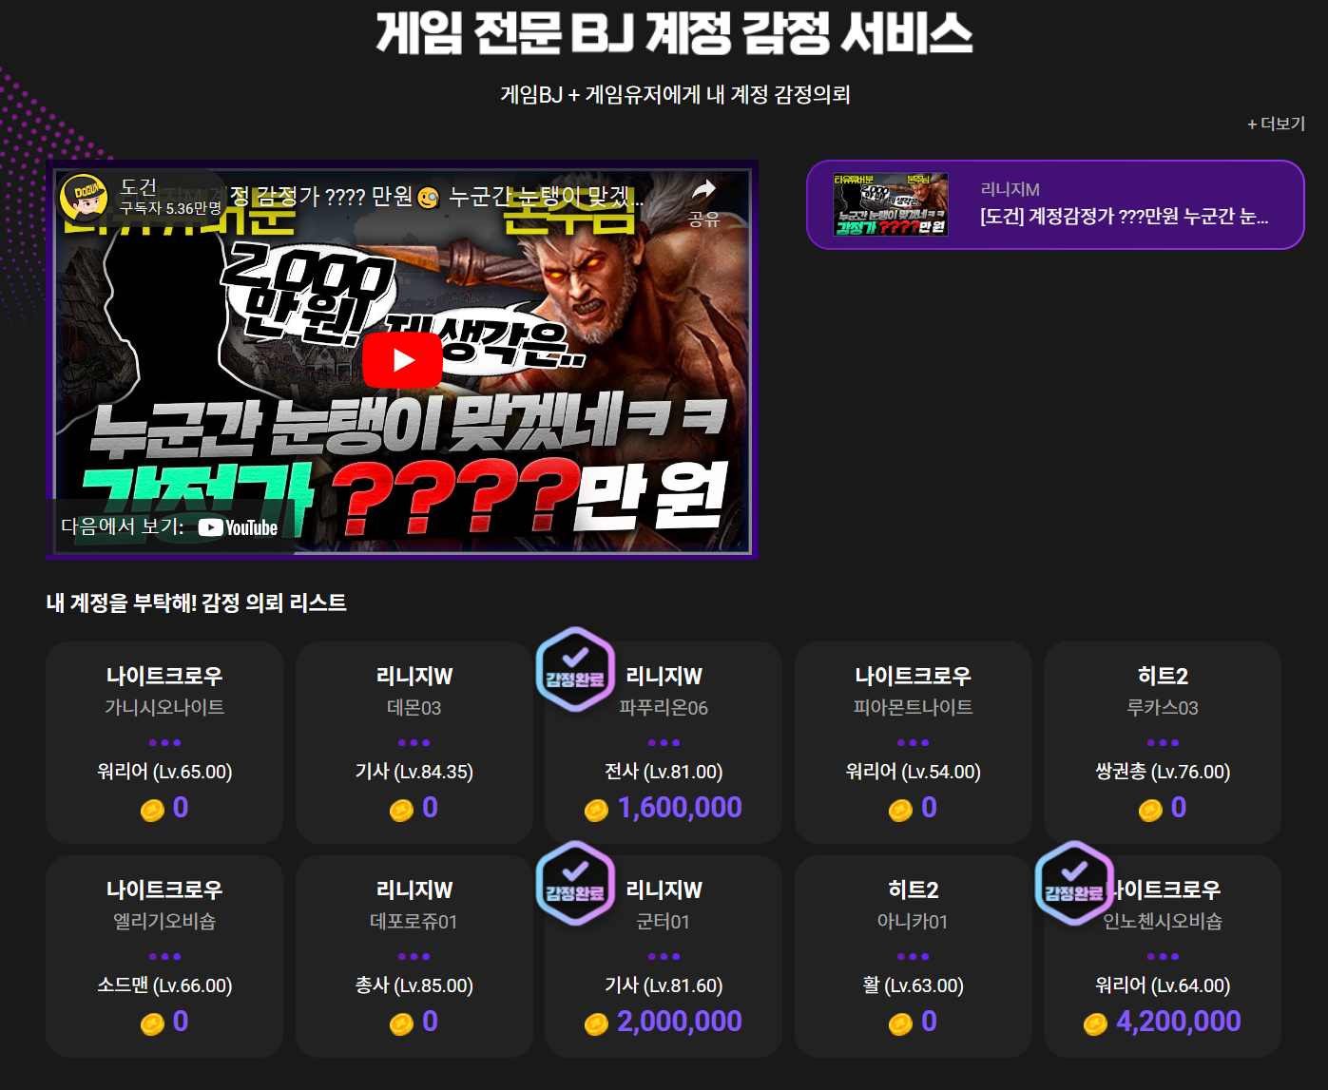Open the 파푸리온06 리니지W card
This screenshot has height=1090, width=1328.
click(x=664, y=742)
